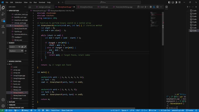
Task: Toggle Match Whole Word in search
Action: pyautogui.click(x=22, y=47)
